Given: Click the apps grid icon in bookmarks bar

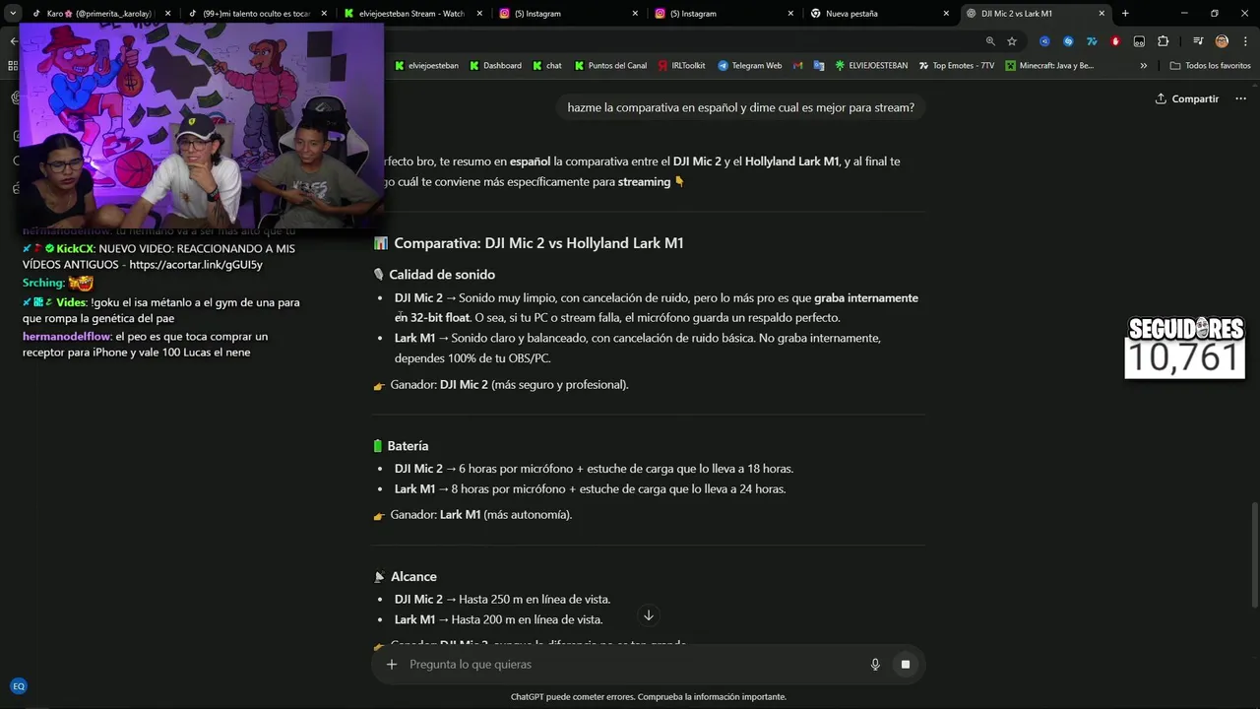Looking at the screenshot, I should pos(13,66).
